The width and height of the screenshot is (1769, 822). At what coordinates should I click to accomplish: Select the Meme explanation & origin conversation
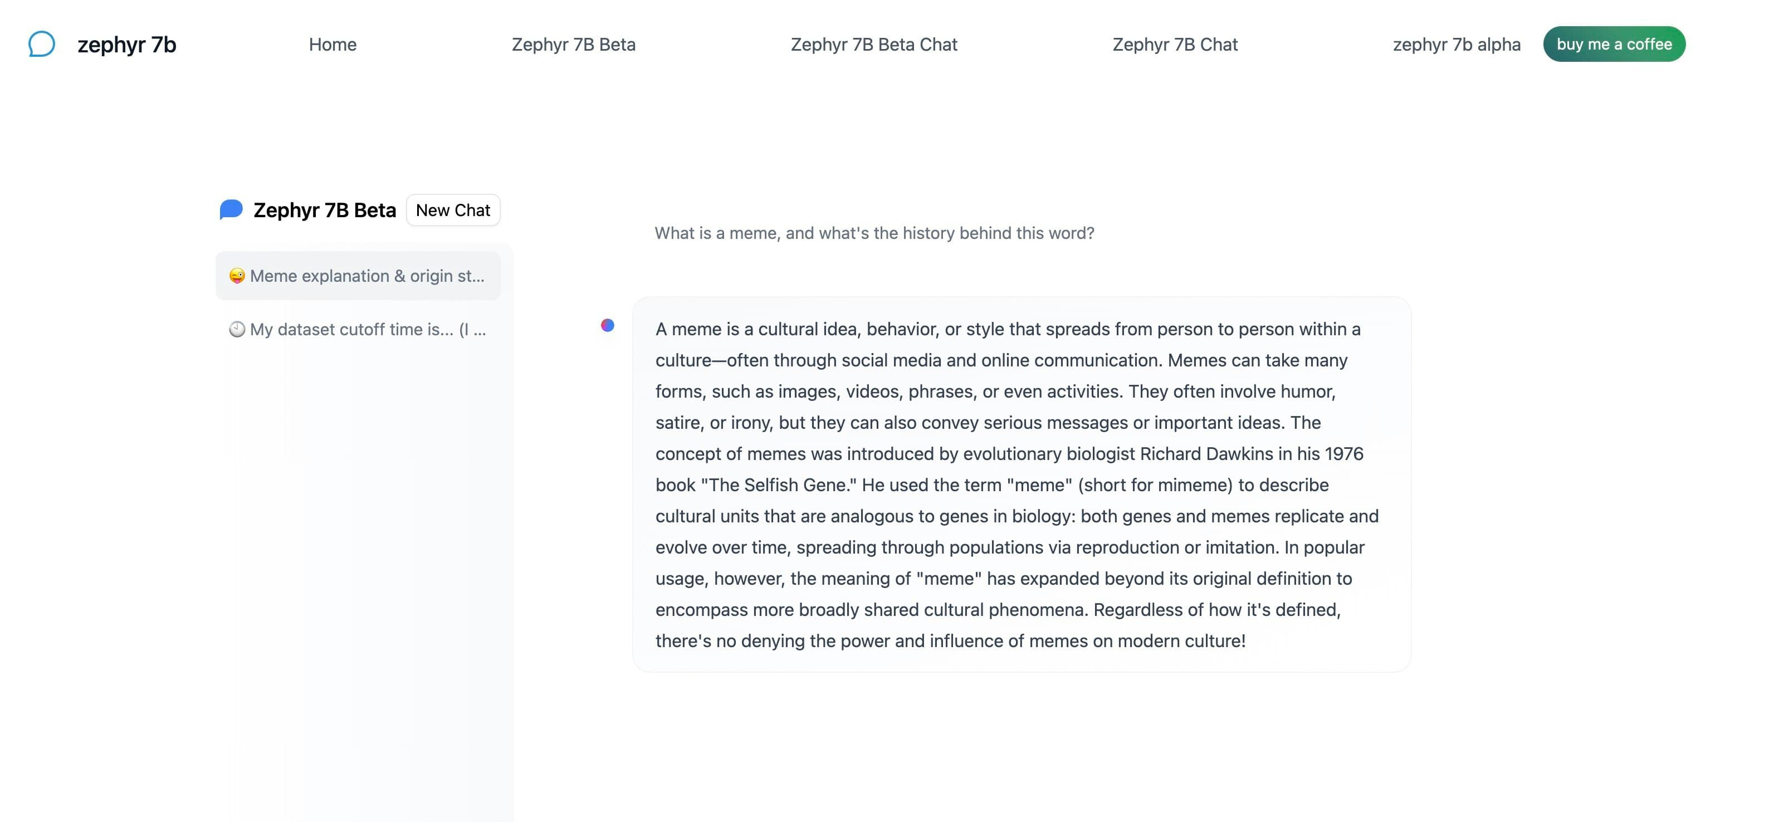366,276
